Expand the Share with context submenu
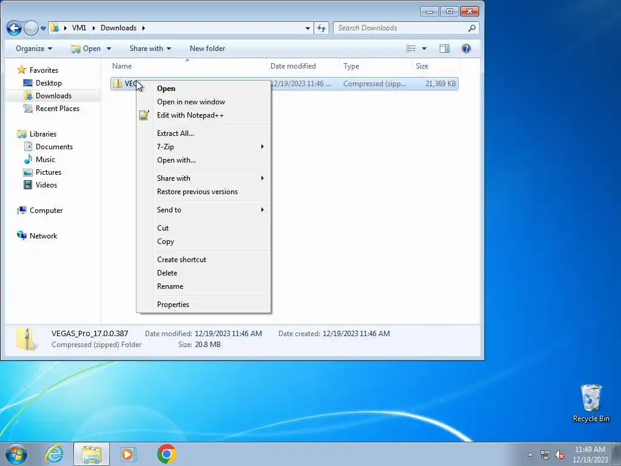The image size is (621, 466). tap(203, 178)
